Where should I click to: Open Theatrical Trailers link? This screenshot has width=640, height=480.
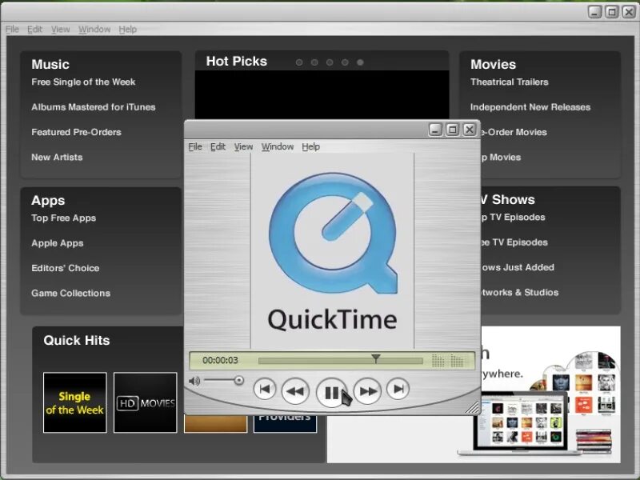coord(510,82)
